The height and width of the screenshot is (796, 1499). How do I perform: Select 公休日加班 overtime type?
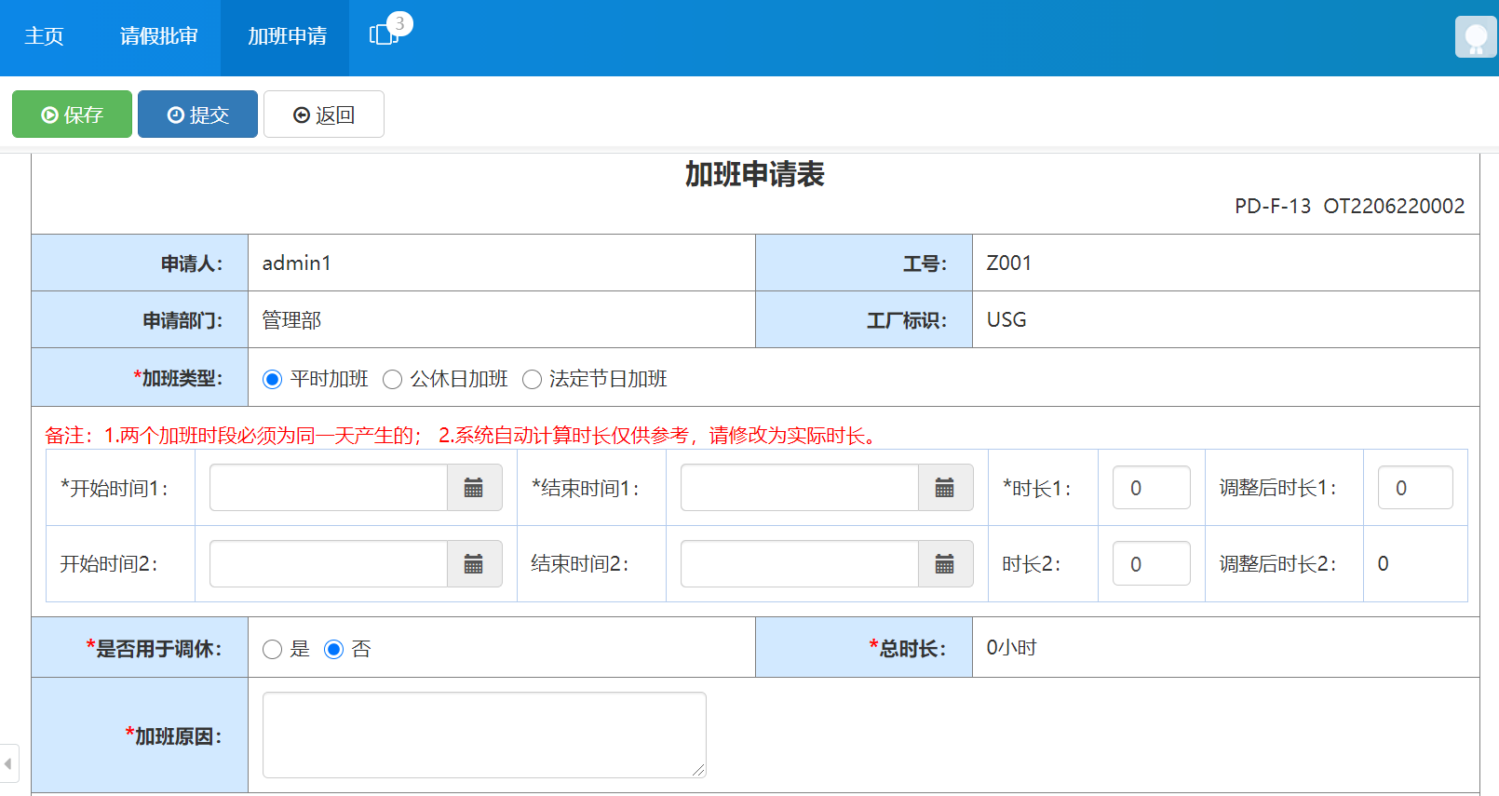(x=393, y=379)
